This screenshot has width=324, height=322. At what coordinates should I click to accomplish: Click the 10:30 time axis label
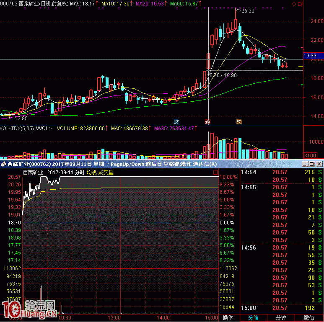pos(65,318)
